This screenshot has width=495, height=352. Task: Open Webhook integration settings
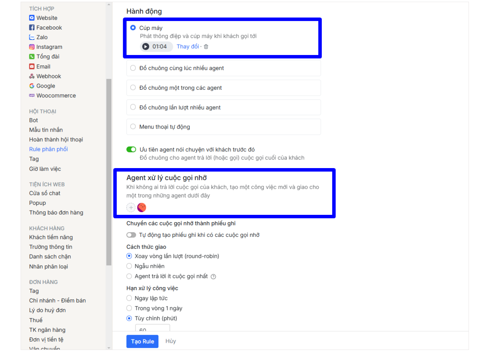tap(48, 76)
